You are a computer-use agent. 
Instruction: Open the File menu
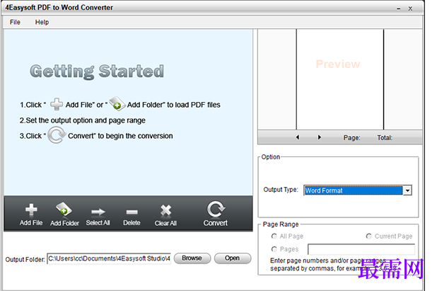(15, 22)
